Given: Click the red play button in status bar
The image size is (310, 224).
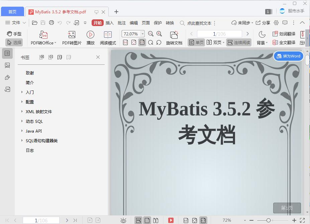Looking at the screenshot, I should (171, 220).
